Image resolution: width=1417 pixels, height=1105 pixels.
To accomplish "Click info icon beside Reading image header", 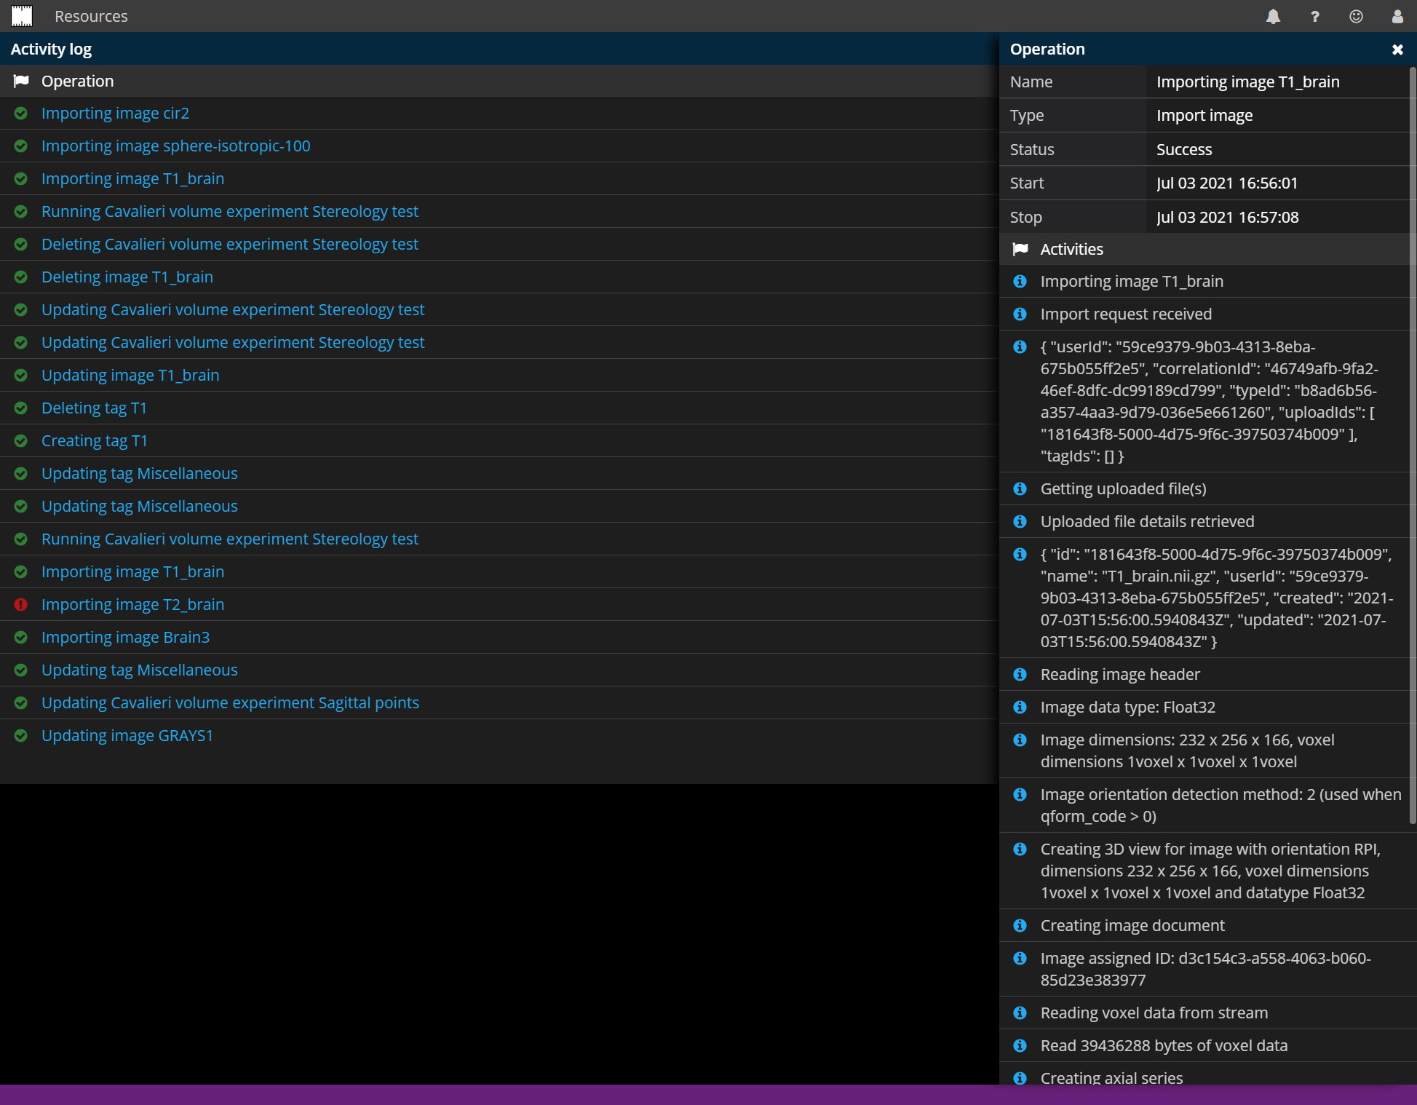I will coord(1020,674).
